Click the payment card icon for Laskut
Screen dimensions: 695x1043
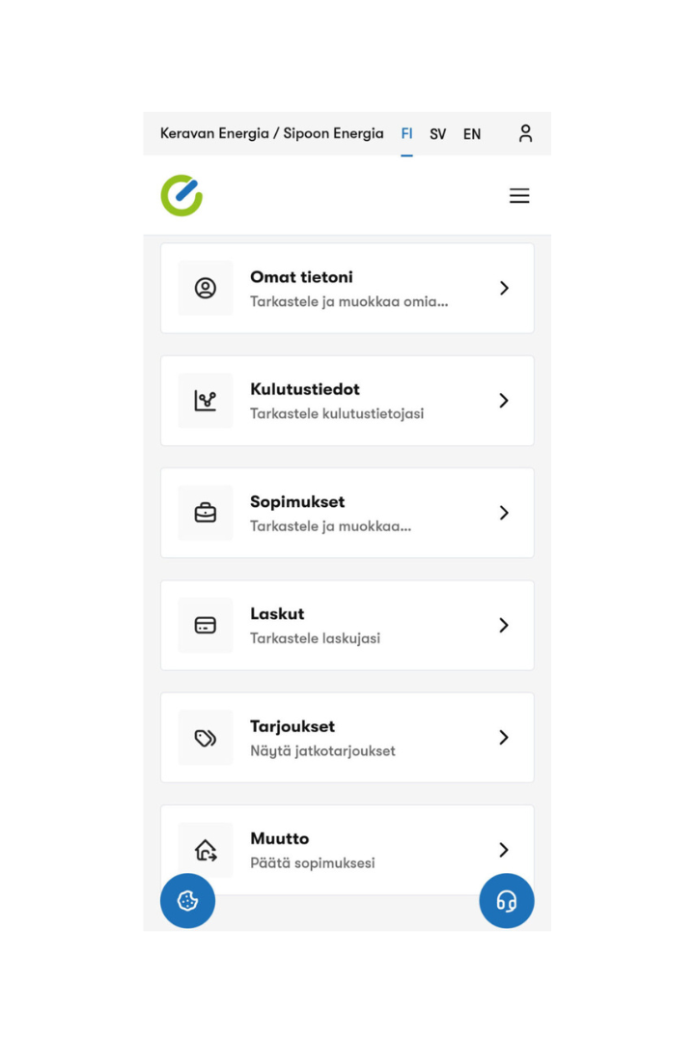[x=205, y=625]
